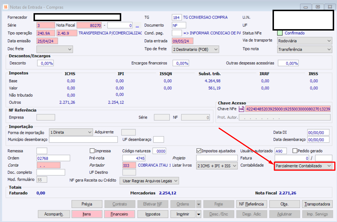337x222 pixels.
Task: Click the application icon in title bar
Action: (5, 7)
